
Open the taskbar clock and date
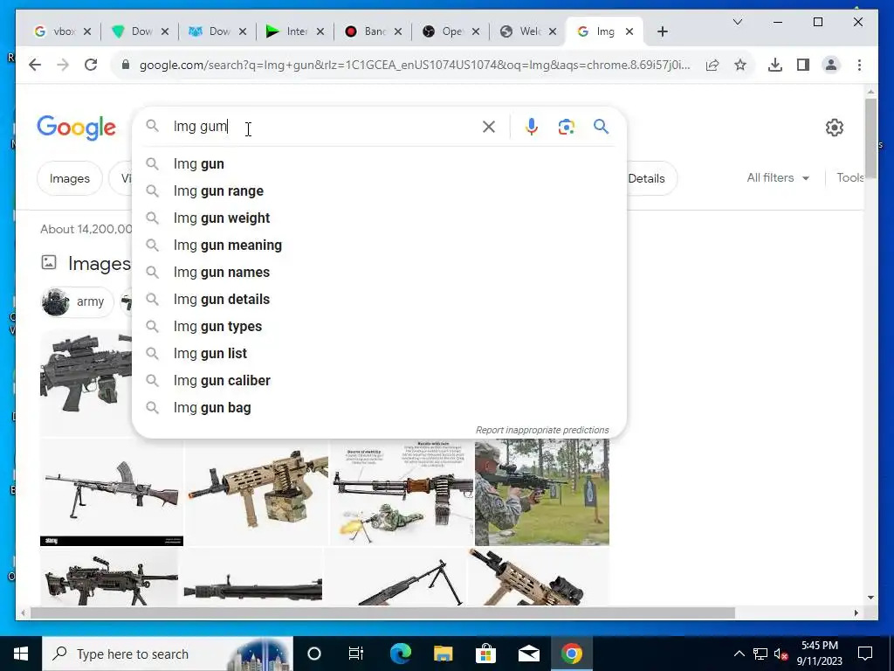tap(819, 654)
